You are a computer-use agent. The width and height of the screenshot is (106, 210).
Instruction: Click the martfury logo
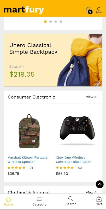(x=24, y=10)
